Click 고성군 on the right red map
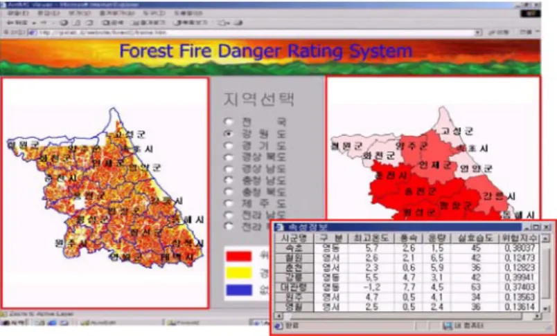557x336 pixels. [x=457, y=131]
